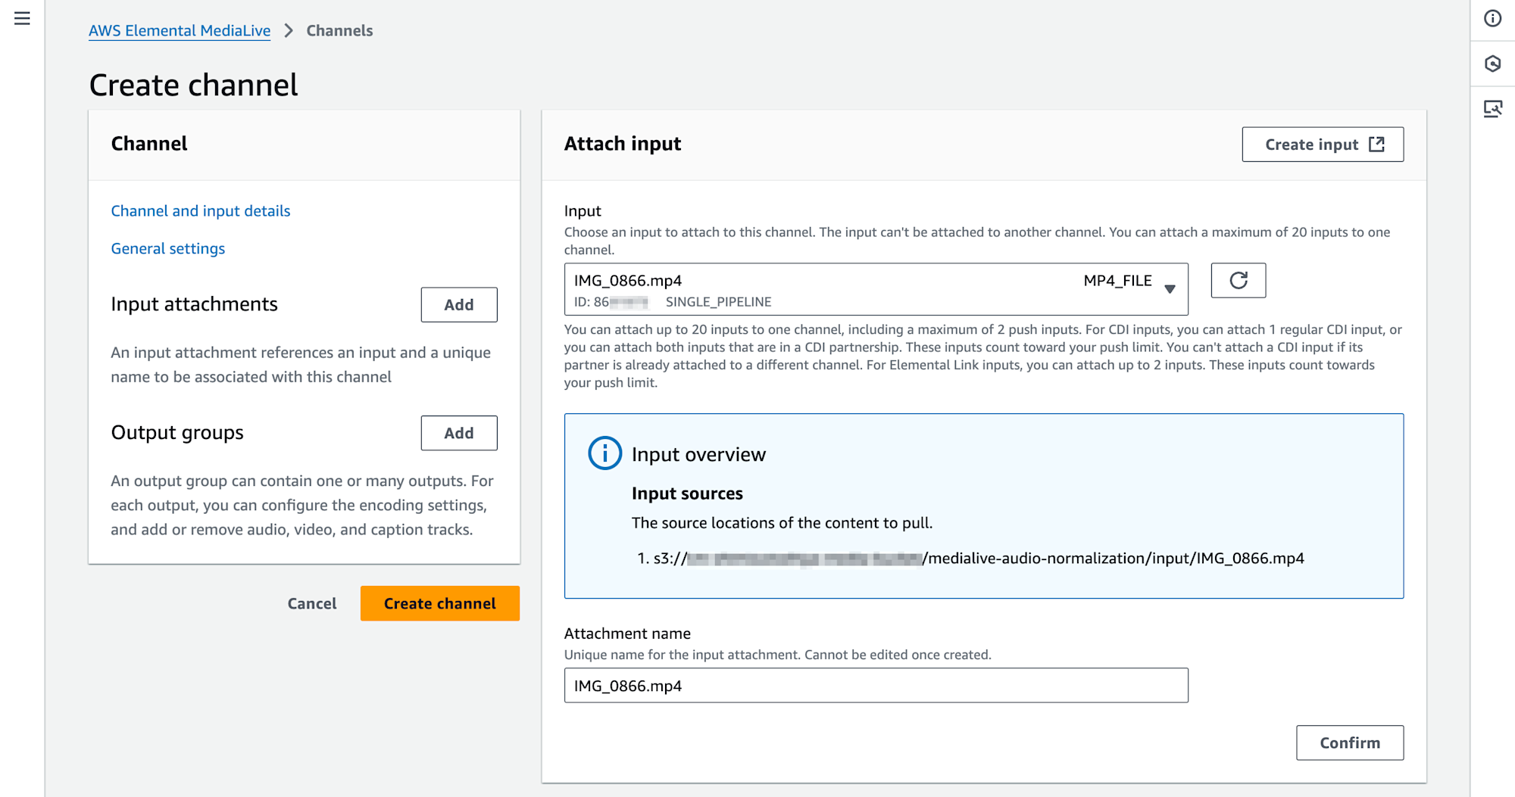
Task: Cancel channel creation
Action: 312,603
